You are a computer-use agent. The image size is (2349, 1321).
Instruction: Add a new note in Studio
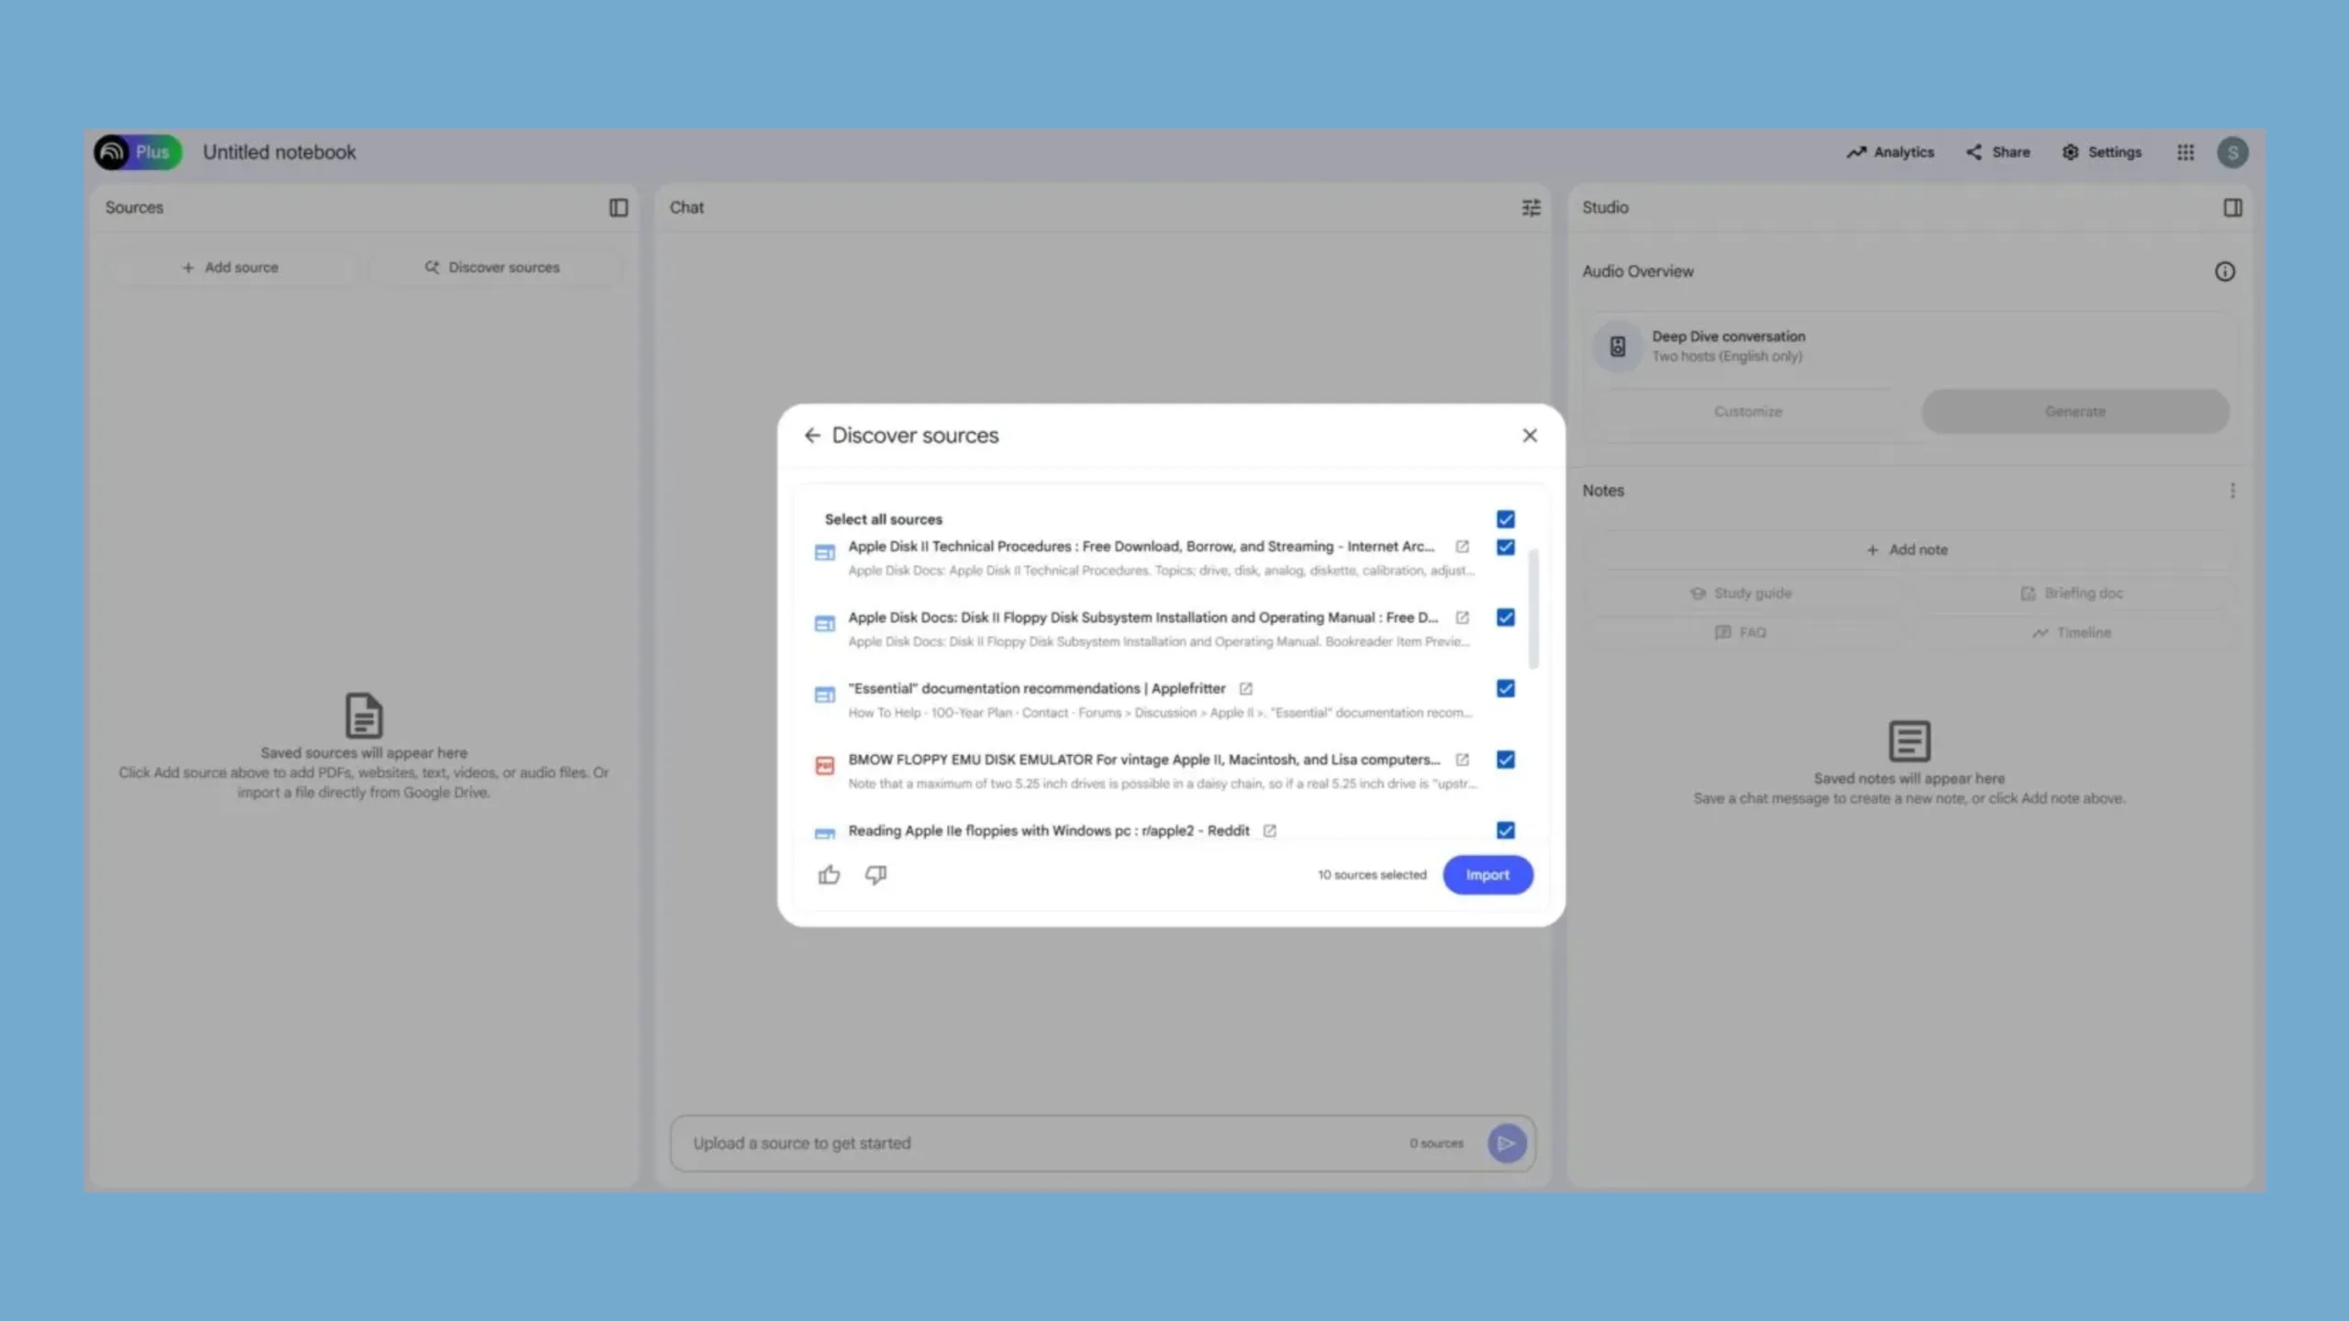[1908, 549]
